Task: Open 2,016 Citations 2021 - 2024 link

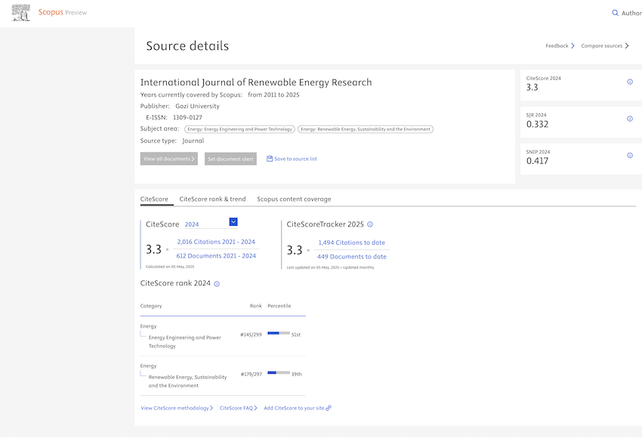Action: (x=216, y=242)
